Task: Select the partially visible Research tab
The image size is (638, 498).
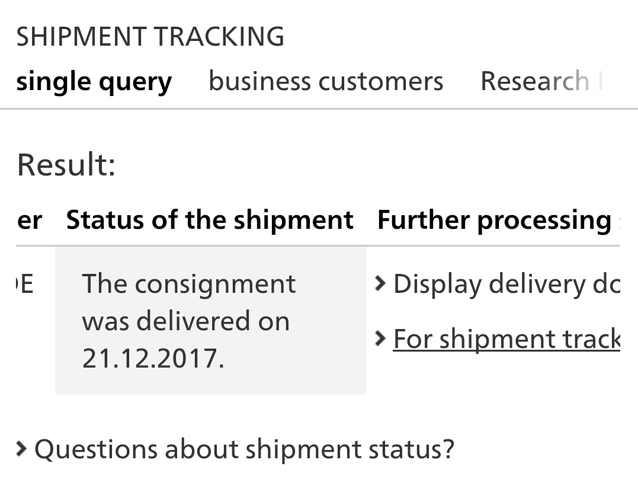Action: click(541, 81)
